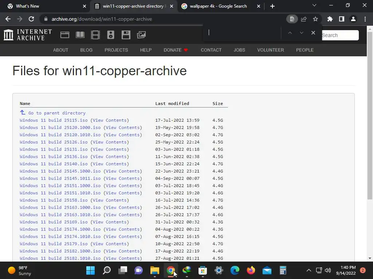Open the CONTACT menu item
Screen dimensions: 373x279
pyautogui.click(x=211, y=50)
